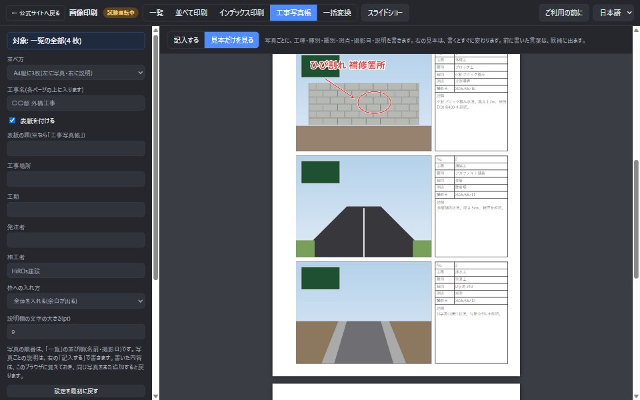Switch to 記入する mode
Viewport: 640px width, 400px height.
pos(186,40)
